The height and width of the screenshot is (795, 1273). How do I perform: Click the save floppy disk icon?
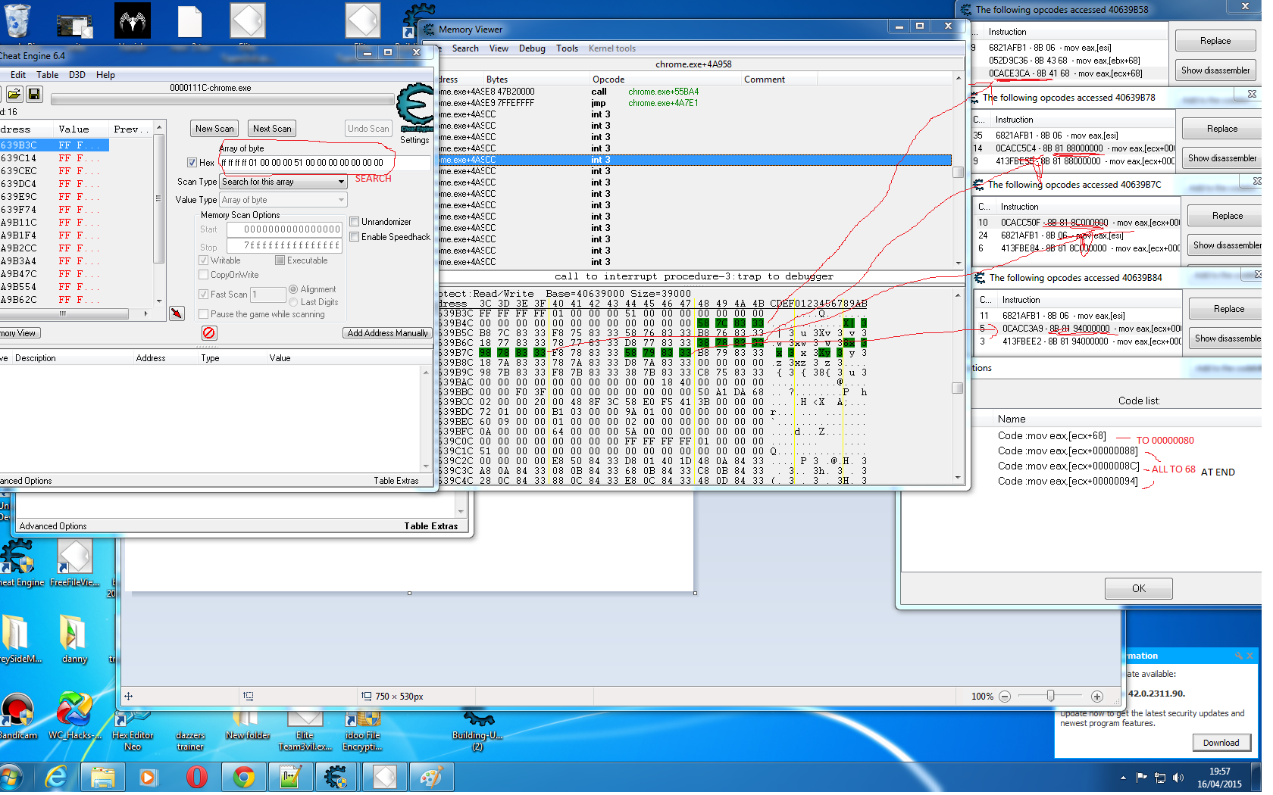click(34, 95)
